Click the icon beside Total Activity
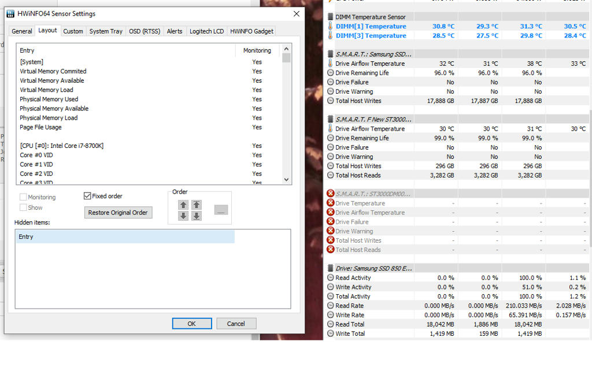 [x=330, y=296]
